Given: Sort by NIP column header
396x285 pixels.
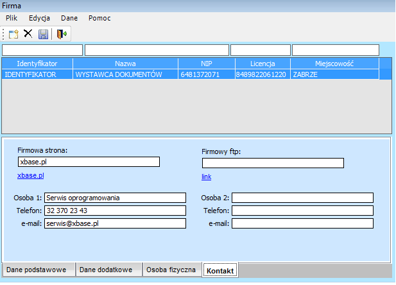Looking at the screenshot, I should pos(206,64).
